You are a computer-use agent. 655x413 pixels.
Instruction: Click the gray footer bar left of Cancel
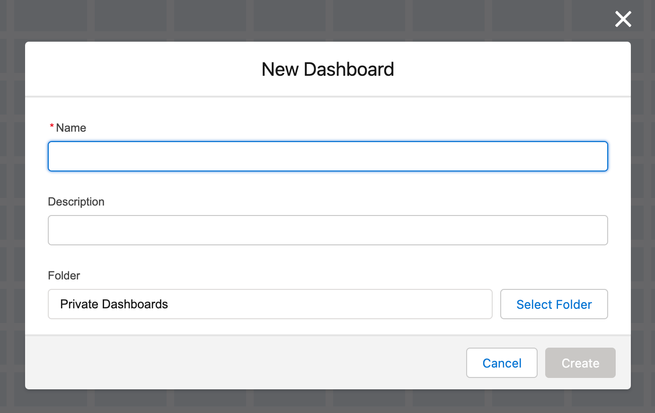pos(237,363)
